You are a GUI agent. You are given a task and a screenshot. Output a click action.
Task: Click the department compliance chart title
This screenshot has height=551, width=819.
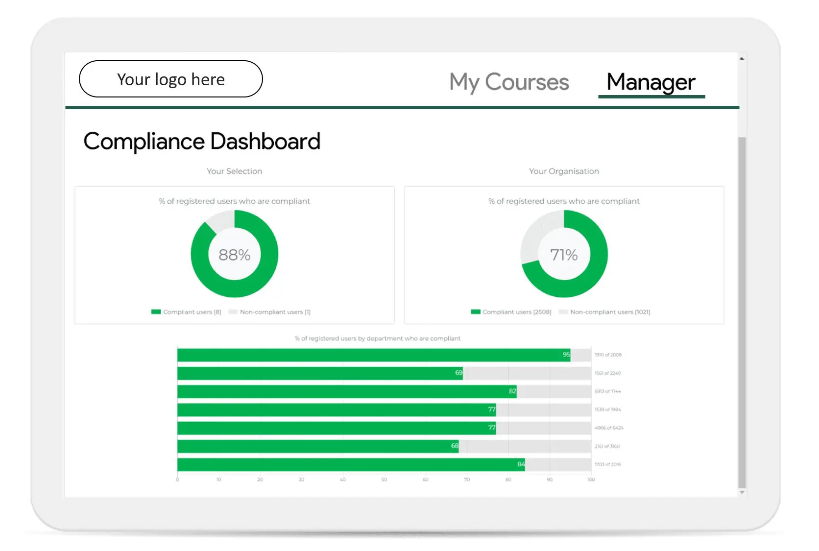tap(378, 338)
